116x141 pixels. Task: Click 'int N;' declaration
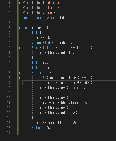tap(38, 33)
